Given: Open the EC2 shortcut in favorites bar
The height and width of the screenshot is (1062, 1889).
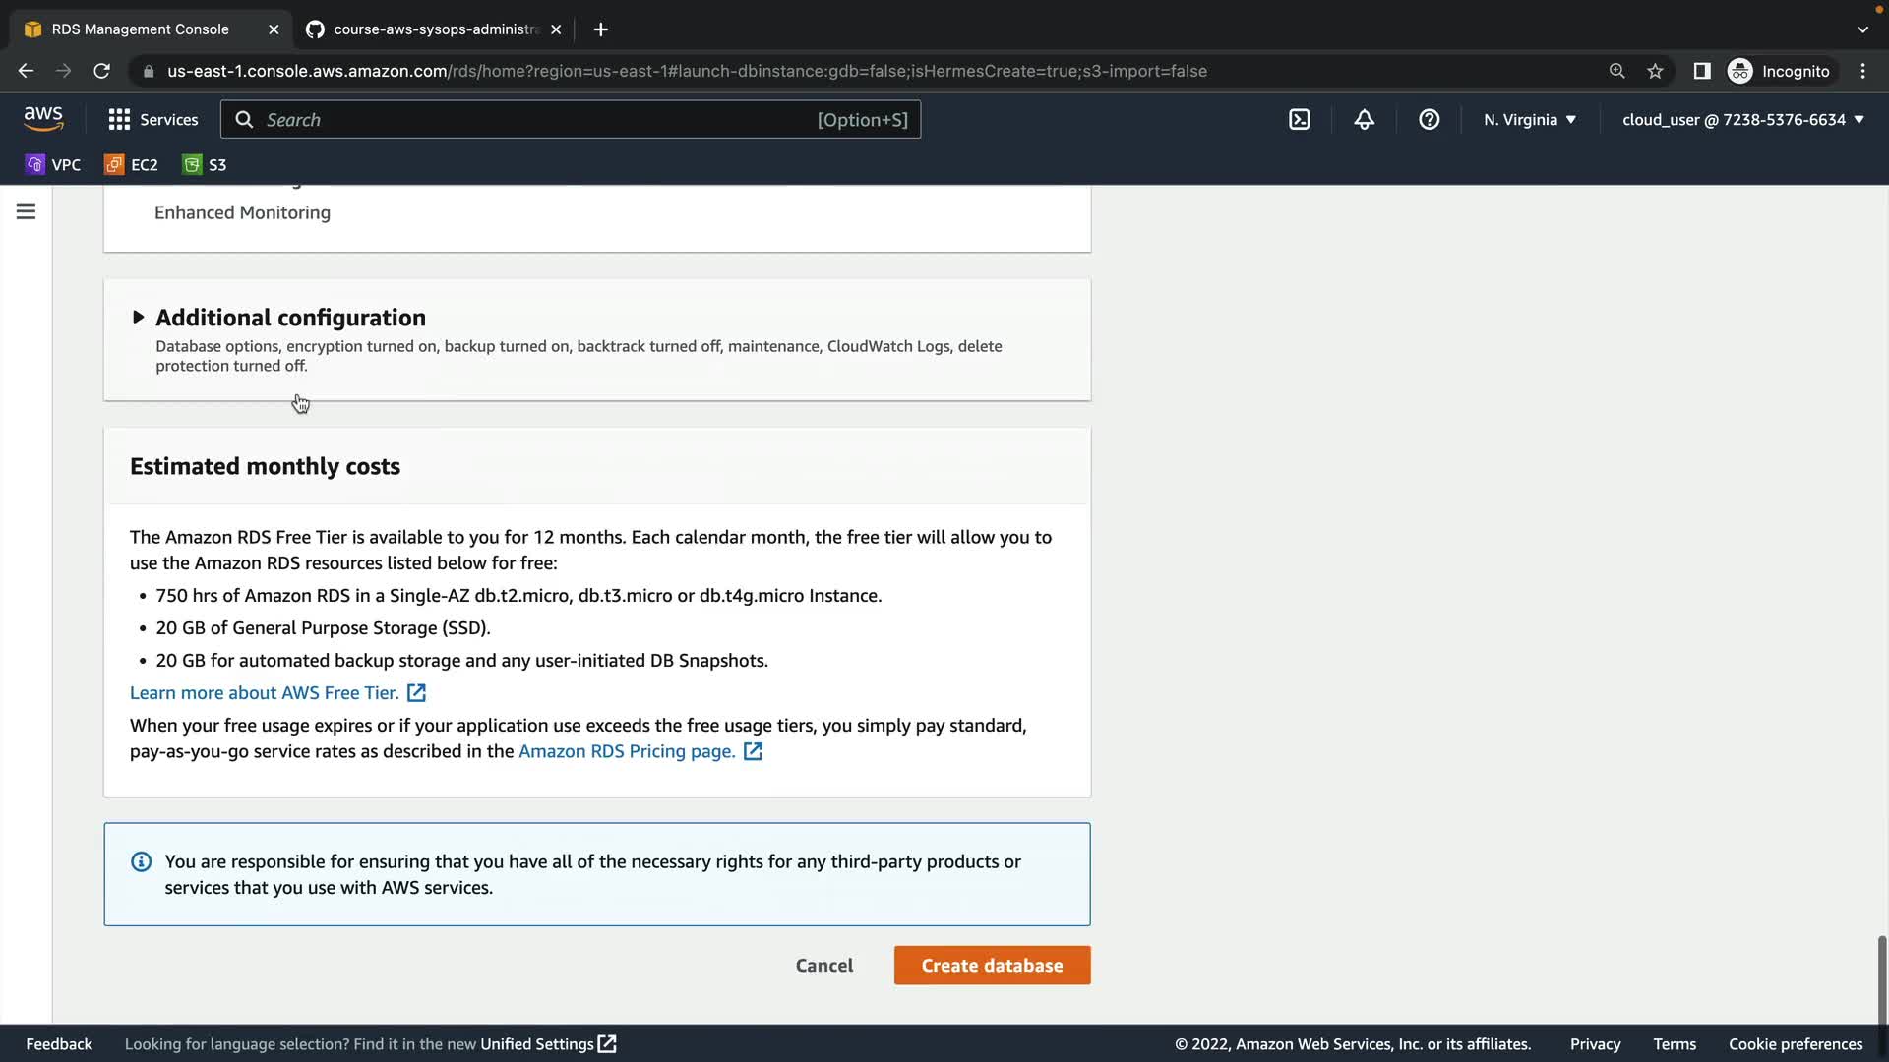Looking at the screenshot, I should 132,164.
